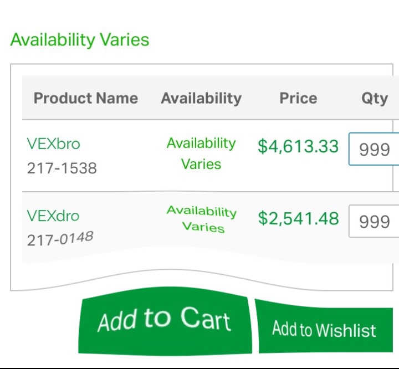
Task: Focus the quantity field for VEXbro
Action: pos(375,149)
